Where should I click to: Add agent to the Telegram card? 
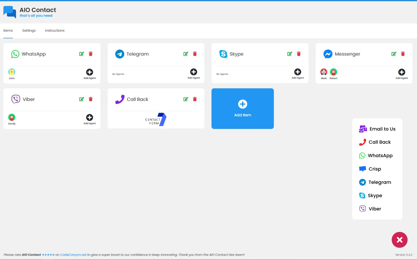[194, 74]
